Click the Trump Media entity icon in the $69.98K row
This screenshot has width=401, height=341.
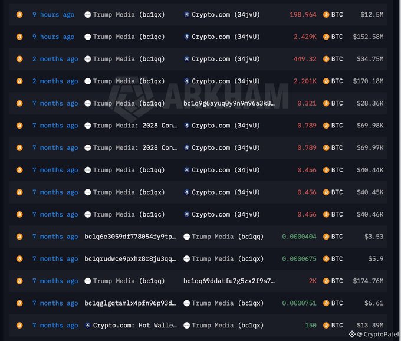click(88, 126)
